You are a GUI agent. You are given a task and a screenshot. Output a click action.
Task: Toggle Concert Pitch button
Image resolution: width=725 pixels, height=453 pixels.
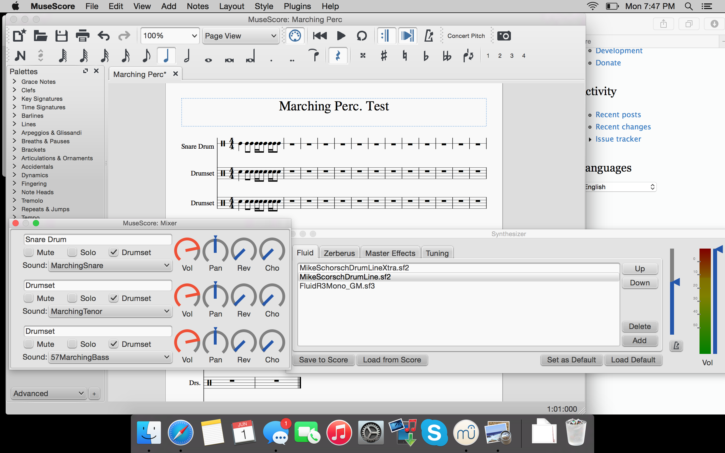click(x=466, y=36)
